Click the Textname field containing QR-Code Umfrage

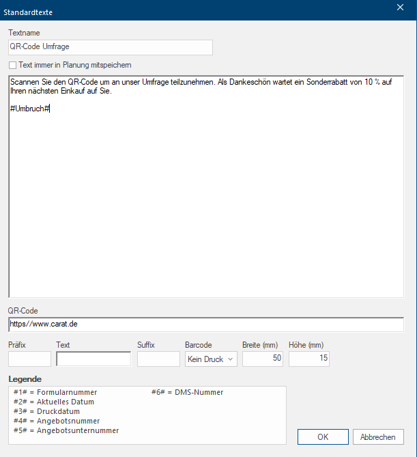coord(110,47)
